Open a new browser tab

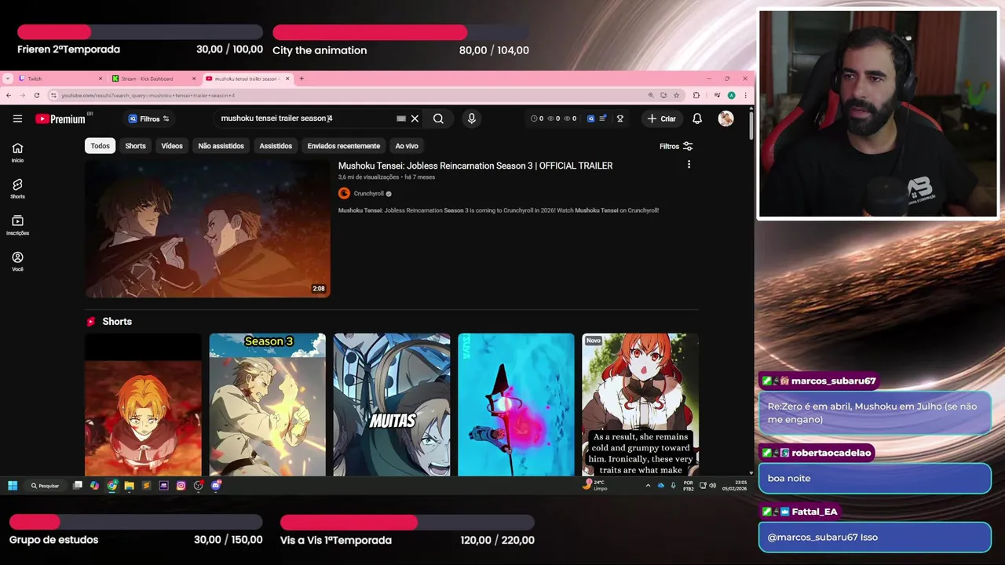point(301,78)
